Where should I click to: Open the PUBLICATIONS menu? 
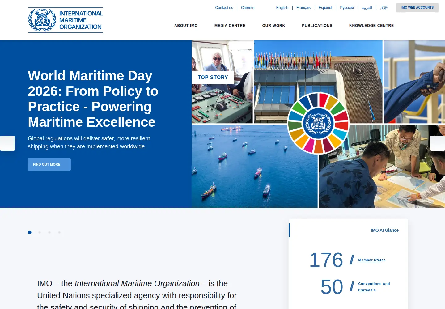point(317,26)
